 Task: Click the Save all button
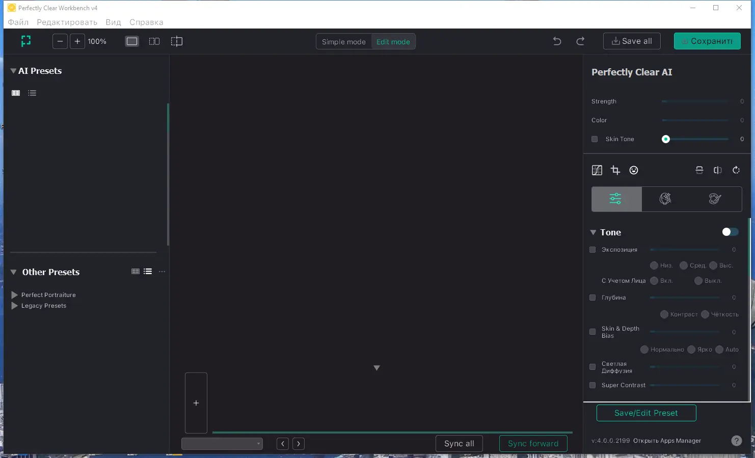(632, 41)
